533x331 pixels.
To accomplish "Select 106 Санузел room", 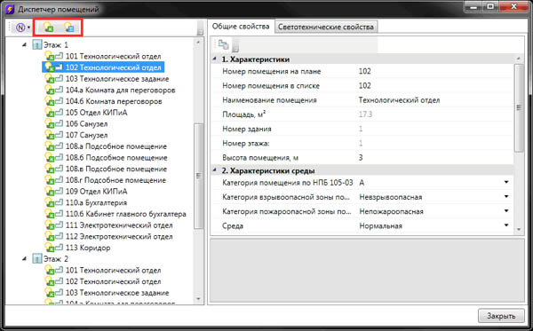I will [x=86, y=123].
